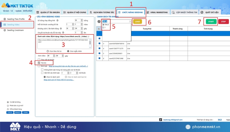This screenshot has height=132, width=230.
Task: Click the STATUS button
Action: [10, 113]
